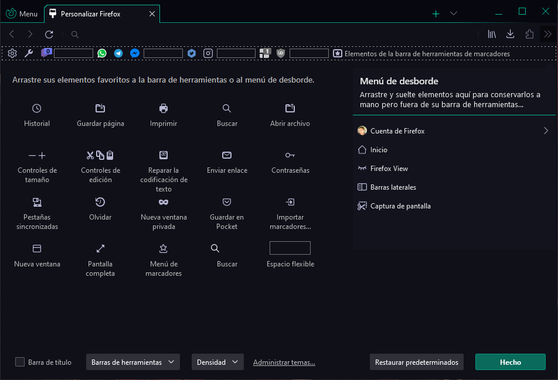Click the extensions puzzle icon
This screenshot has height=380, width=558.
[529, 34]
